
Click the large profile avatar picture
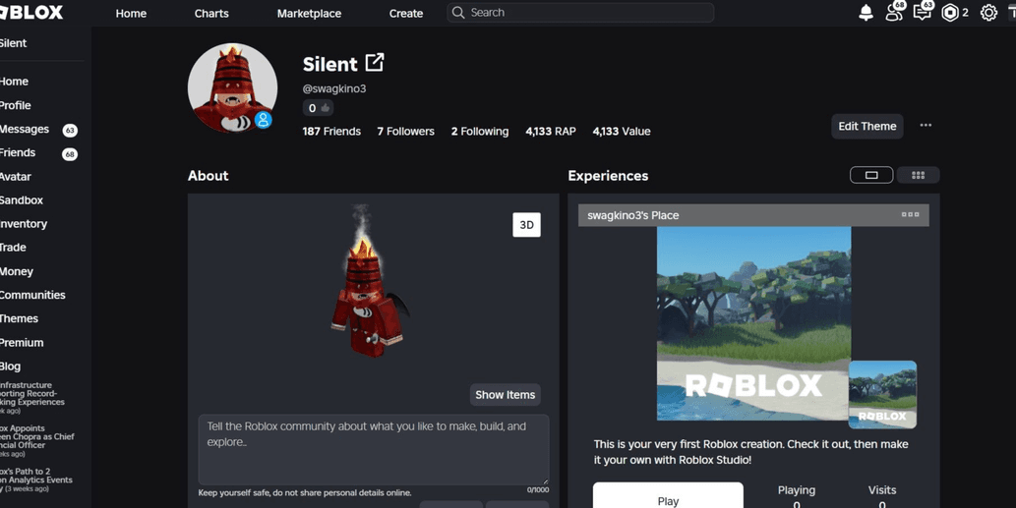pyautogui.click(x=232, y=87)
